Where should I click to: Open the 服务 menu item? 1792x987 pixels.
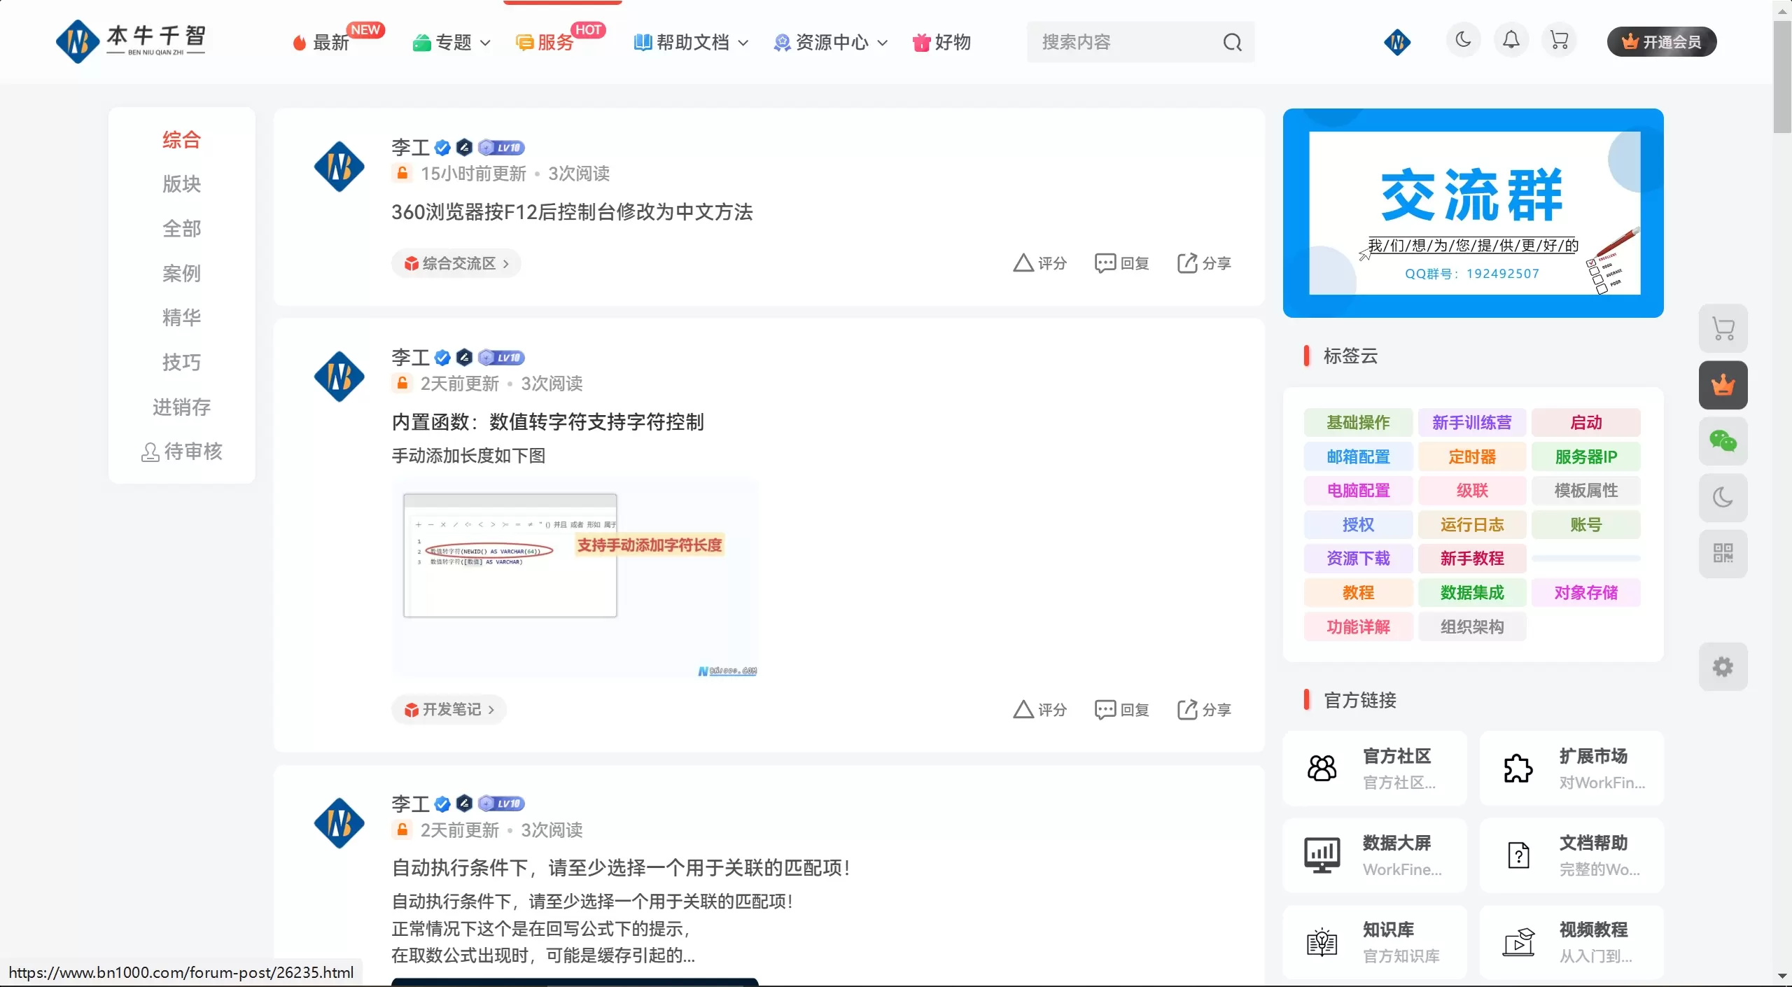[x=545, y=42]
